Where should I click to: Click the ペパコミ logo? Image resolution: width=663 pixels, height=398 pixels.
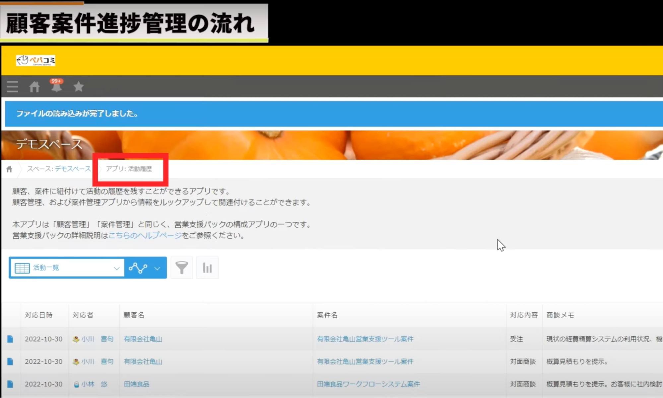(x=35, y=60)
